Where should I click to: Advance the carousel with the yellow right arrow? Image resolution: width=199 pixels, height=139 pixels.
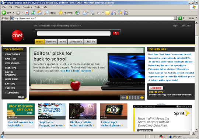[142, 98]
